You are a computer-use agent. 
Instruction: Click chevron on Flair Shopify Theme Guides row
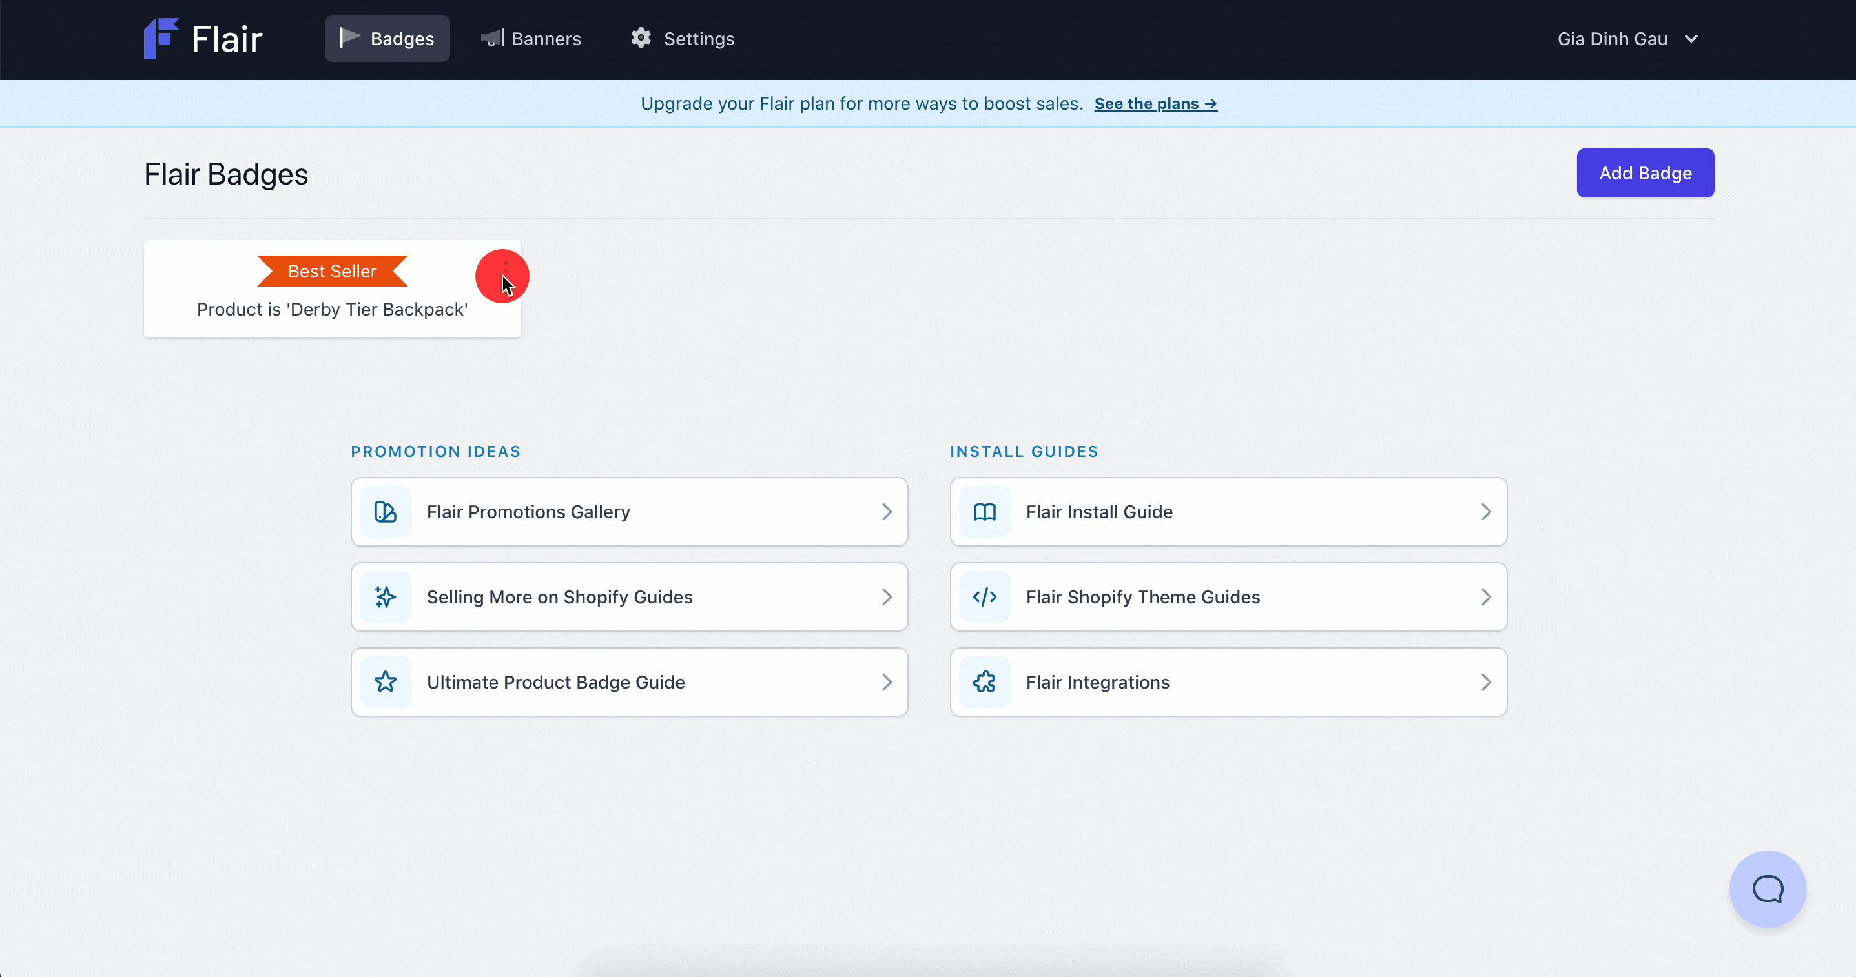(1486, 597)
